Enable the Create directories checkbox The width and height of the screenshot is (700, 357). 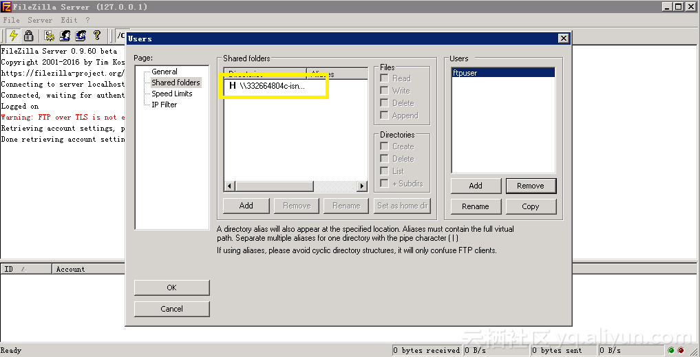(384, 147)
